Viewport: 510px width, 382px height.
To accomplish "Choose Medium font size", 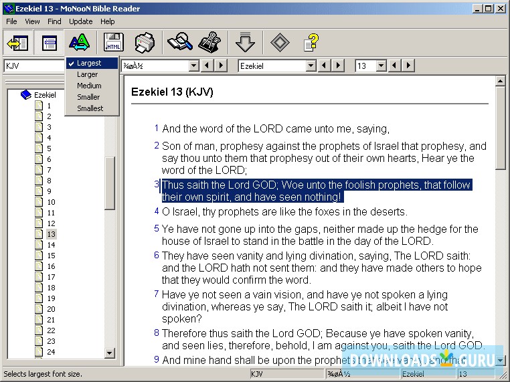I will [x=92, y=86].
